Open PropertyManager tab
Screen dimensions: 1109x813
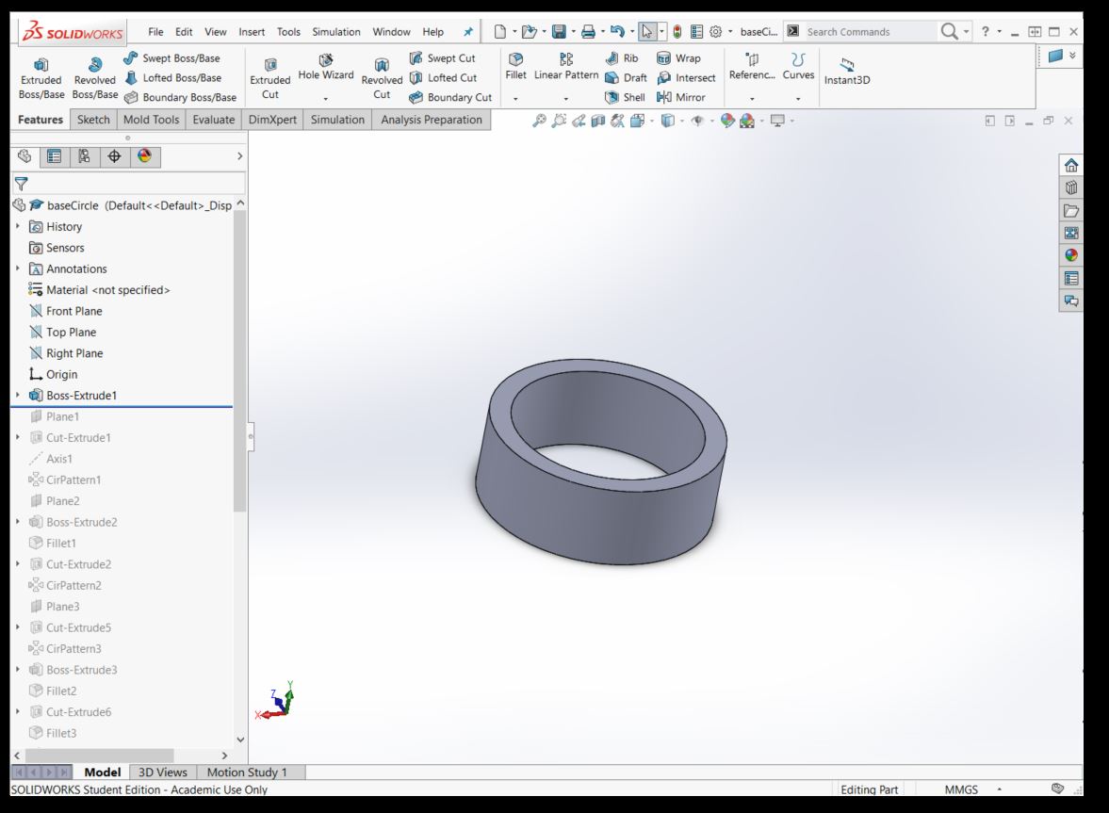(55, 156)
